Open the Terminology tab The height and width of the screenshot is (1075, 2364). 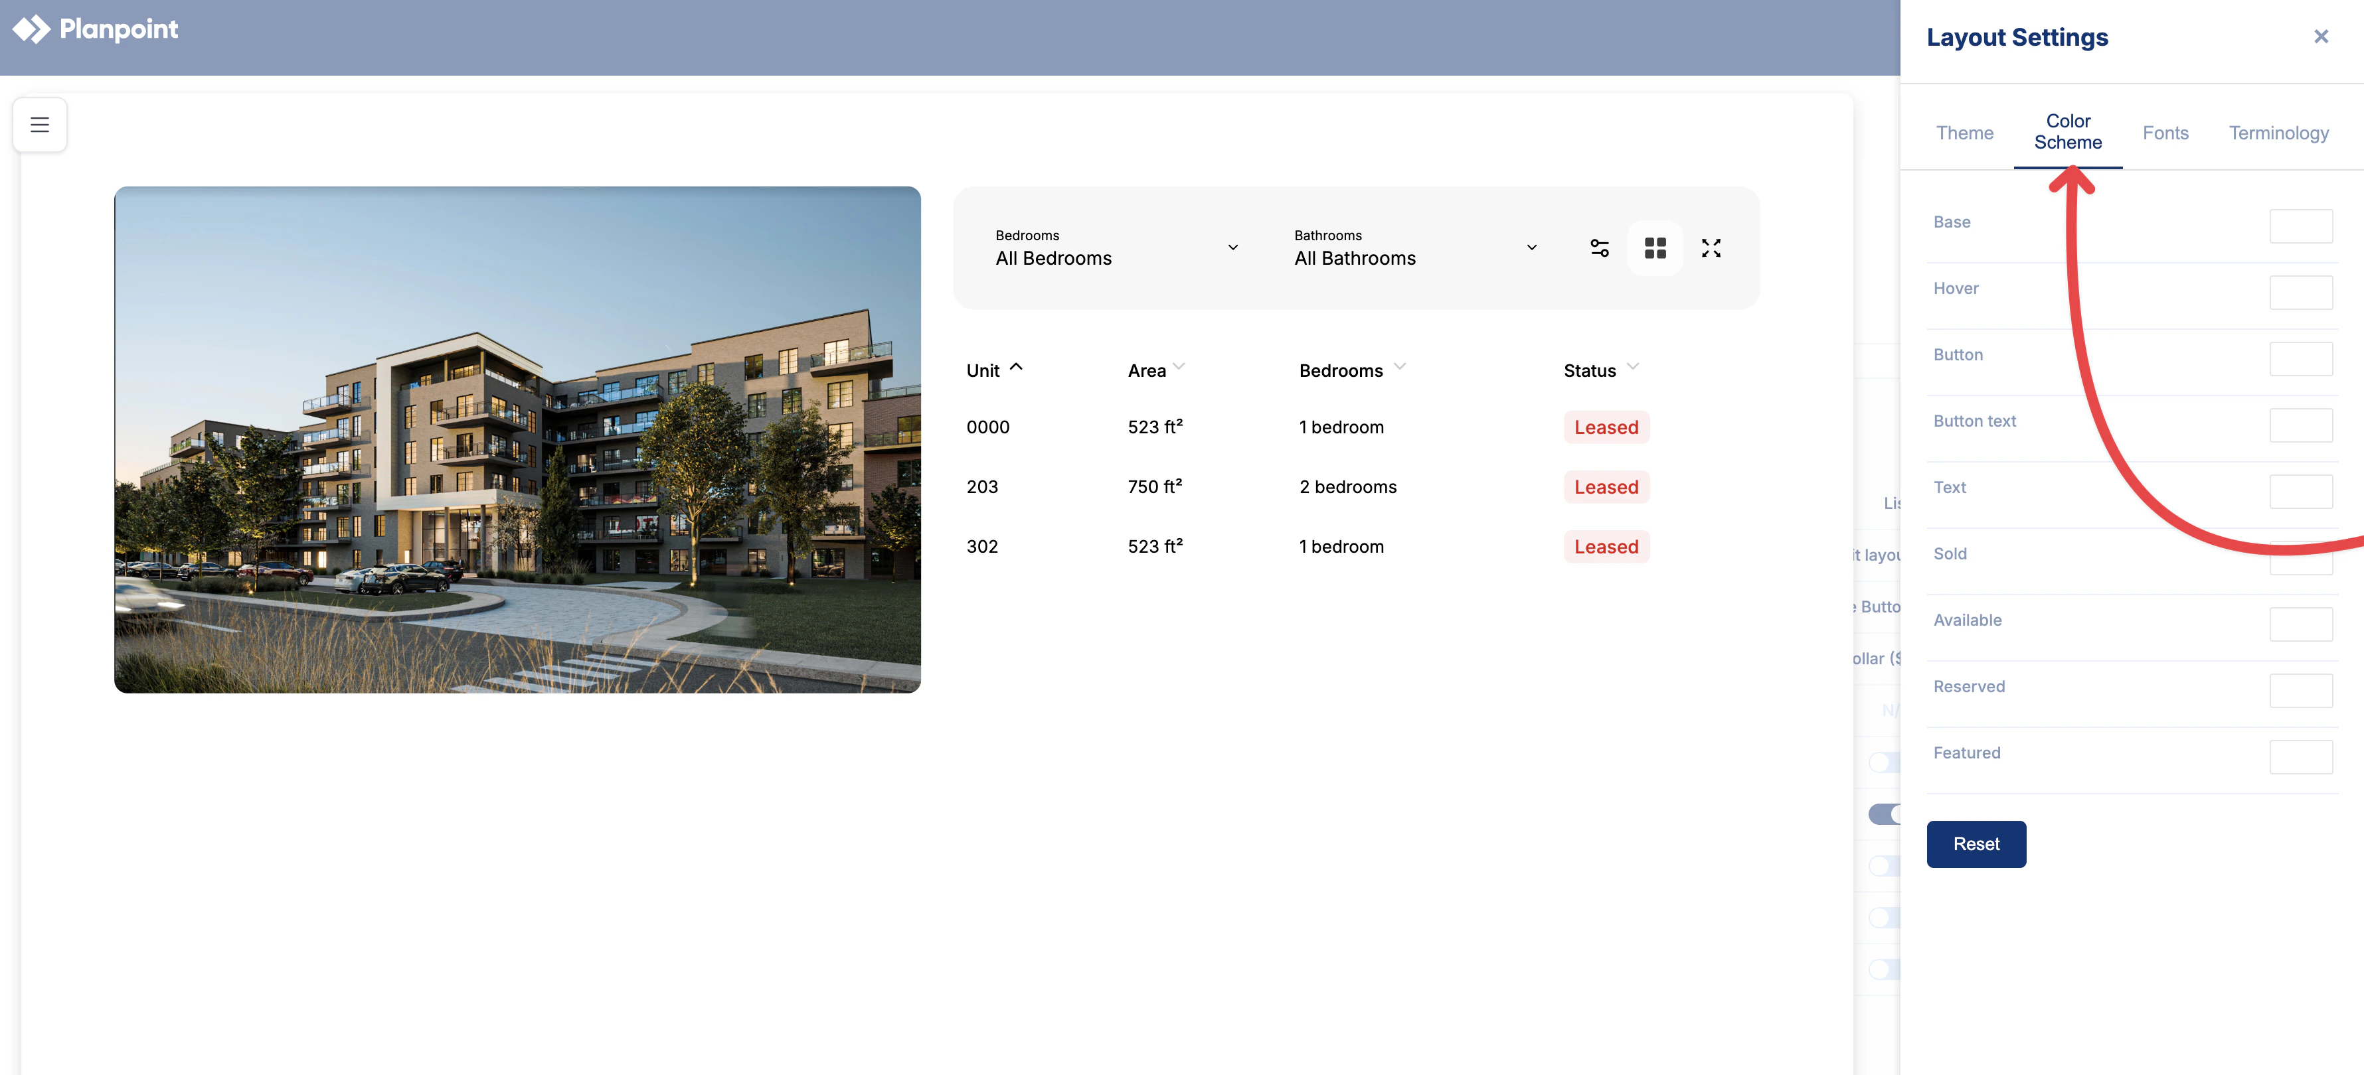pyautogui.click(x=2278, y=133)
